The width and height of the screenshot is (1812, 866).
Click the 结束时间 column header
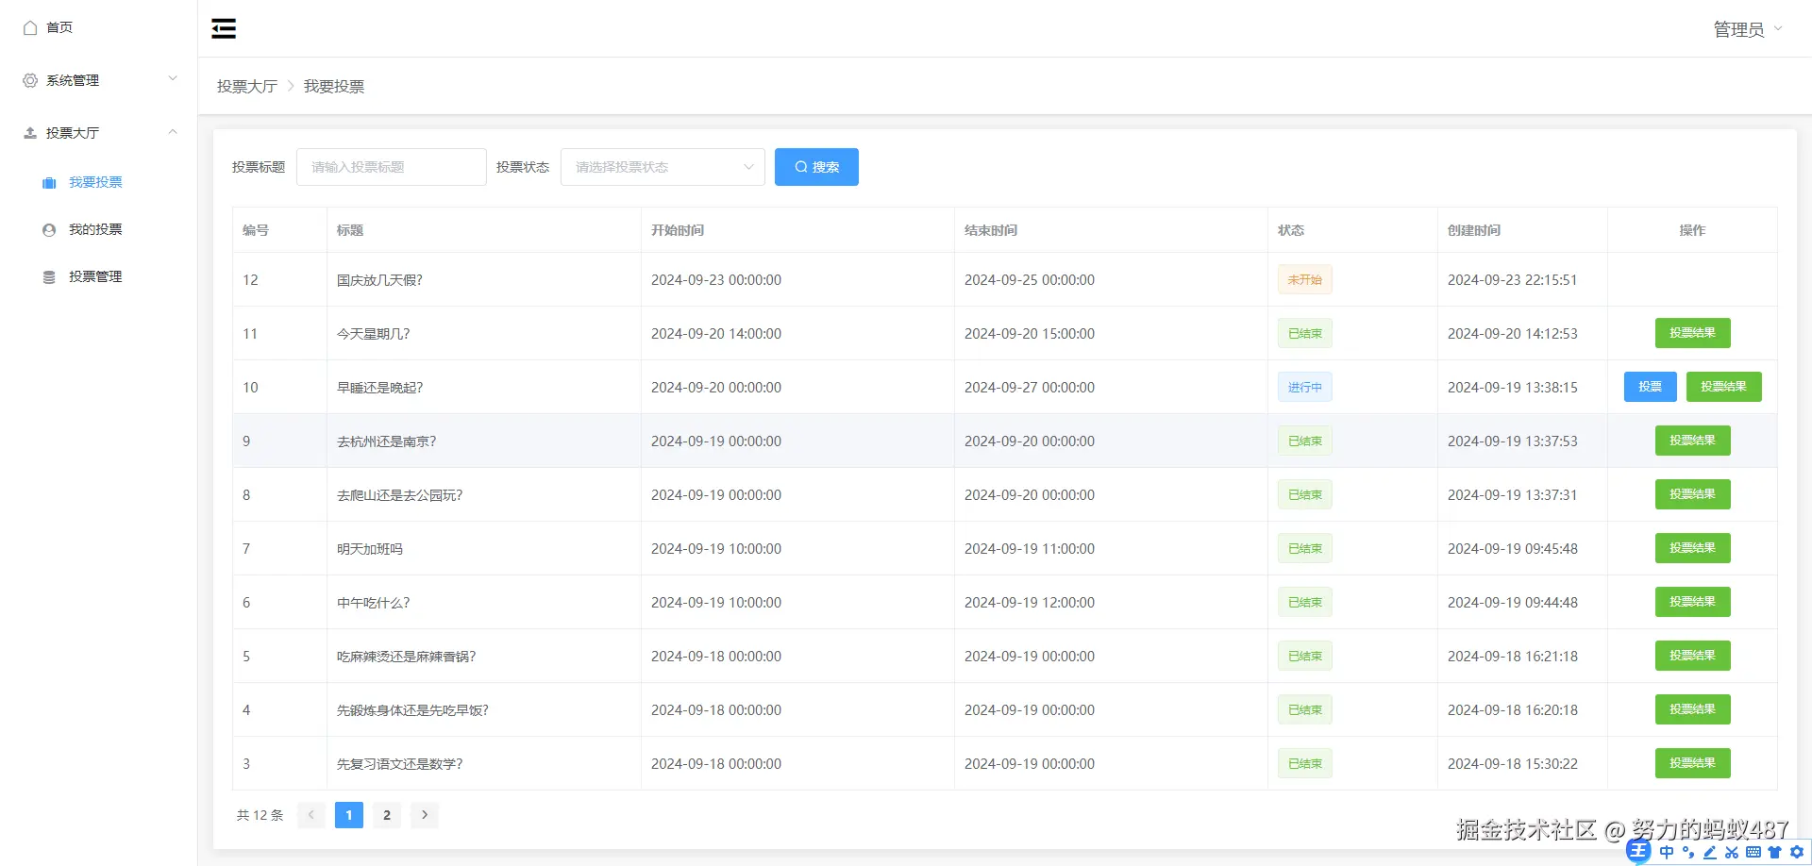991,230
